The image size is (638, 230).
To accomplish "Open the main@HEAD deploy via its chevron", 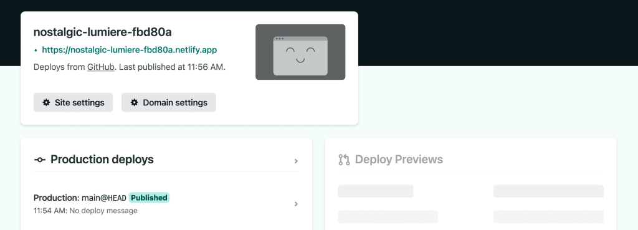I will pos(296,204).
